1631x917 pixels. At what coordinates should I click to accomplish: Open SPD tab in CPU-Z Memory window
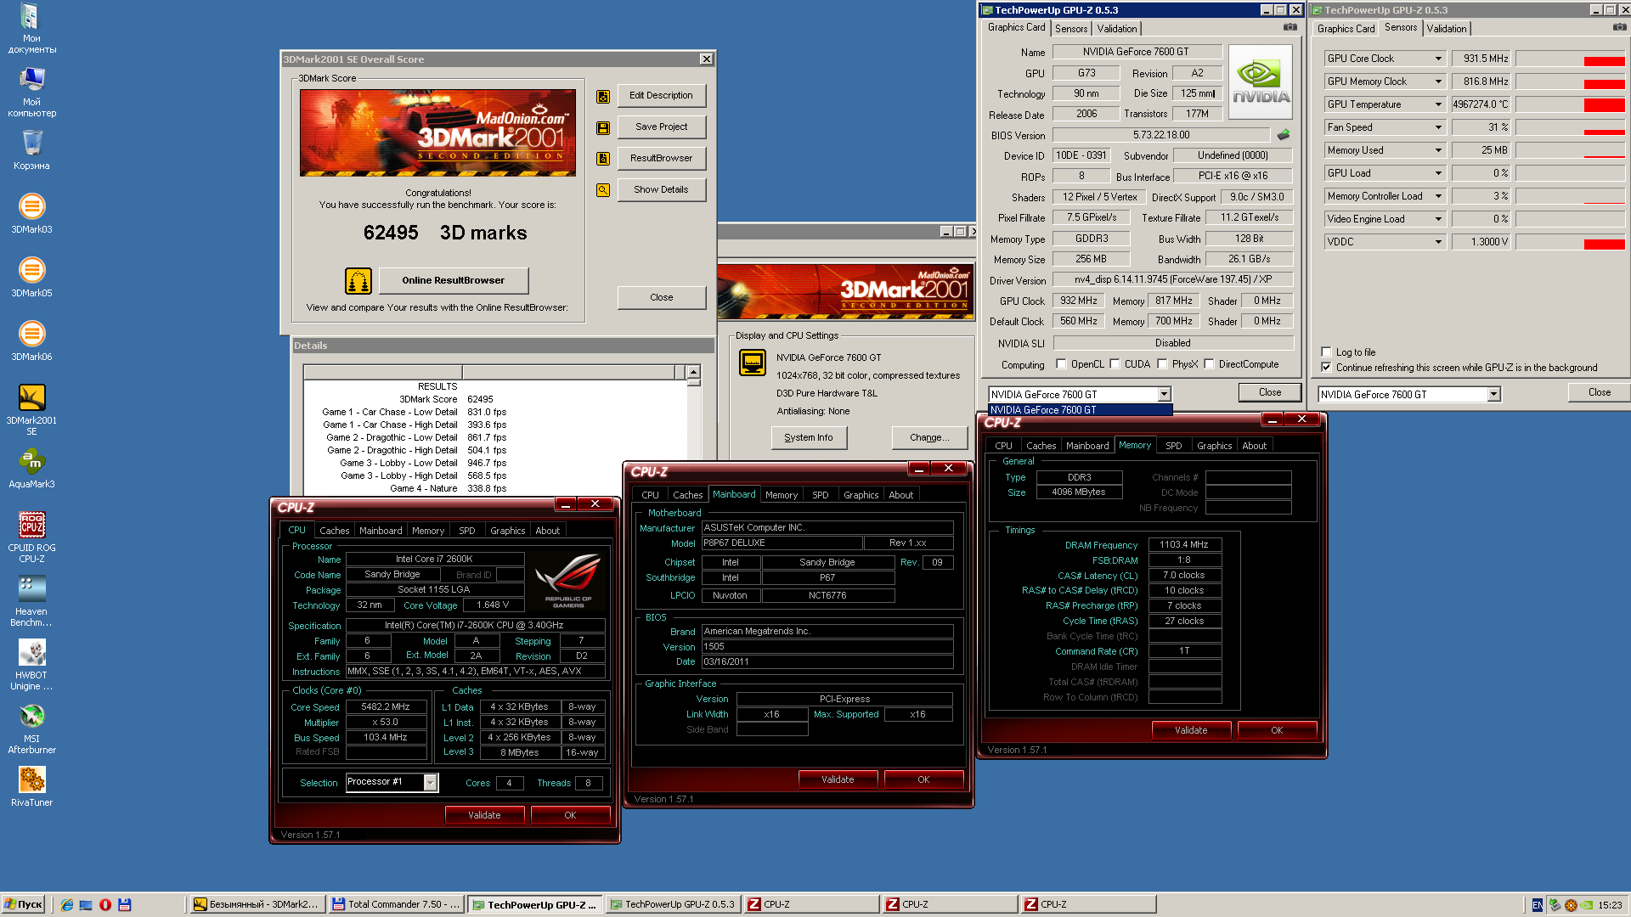pos(1173,446)
